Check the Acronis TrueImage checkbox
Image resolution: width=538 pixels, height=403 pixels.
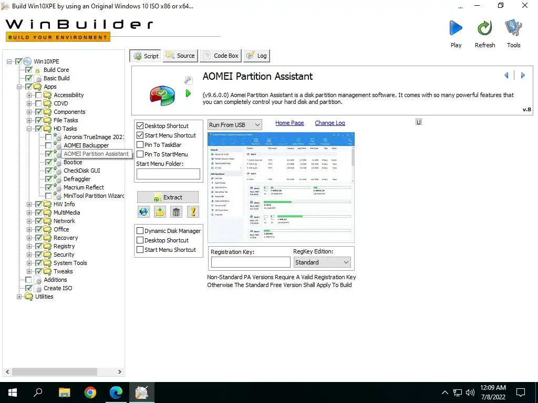coord(49,137)
